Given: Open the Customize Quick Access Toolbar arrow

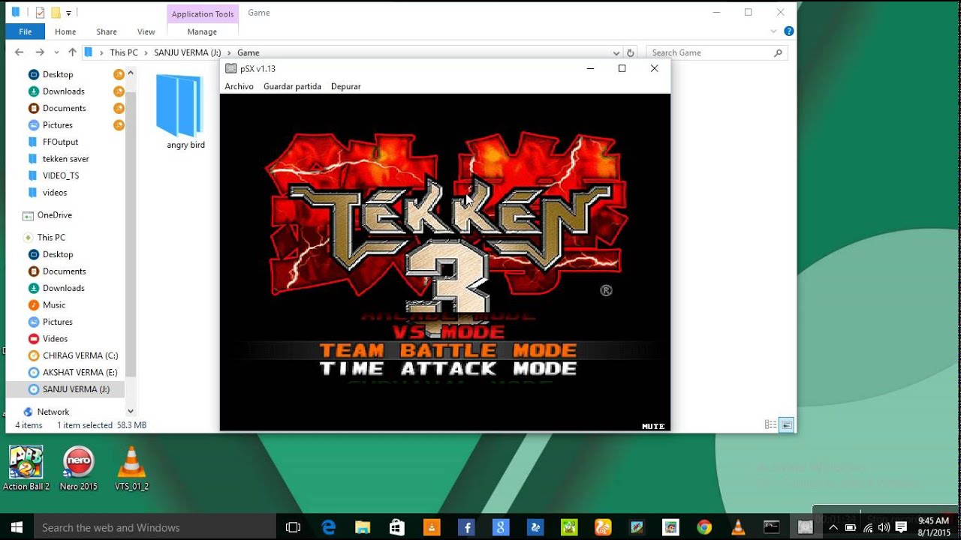Looking at the screenshot, I should [68, 13].
